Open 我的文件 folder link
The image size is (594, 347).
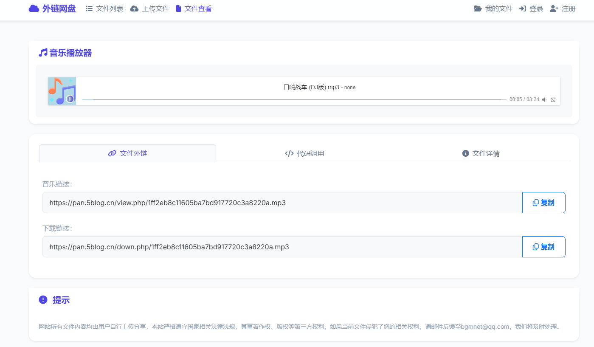[x=493, y=8]
